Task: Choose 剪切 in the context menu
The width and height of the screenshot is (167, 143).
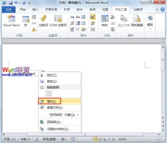Action: tap(60, 75)
